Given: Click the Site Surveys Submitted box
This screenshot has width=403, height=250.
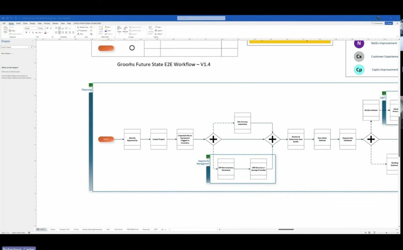Looking at the screenshot, I should (x=242, y=123).
